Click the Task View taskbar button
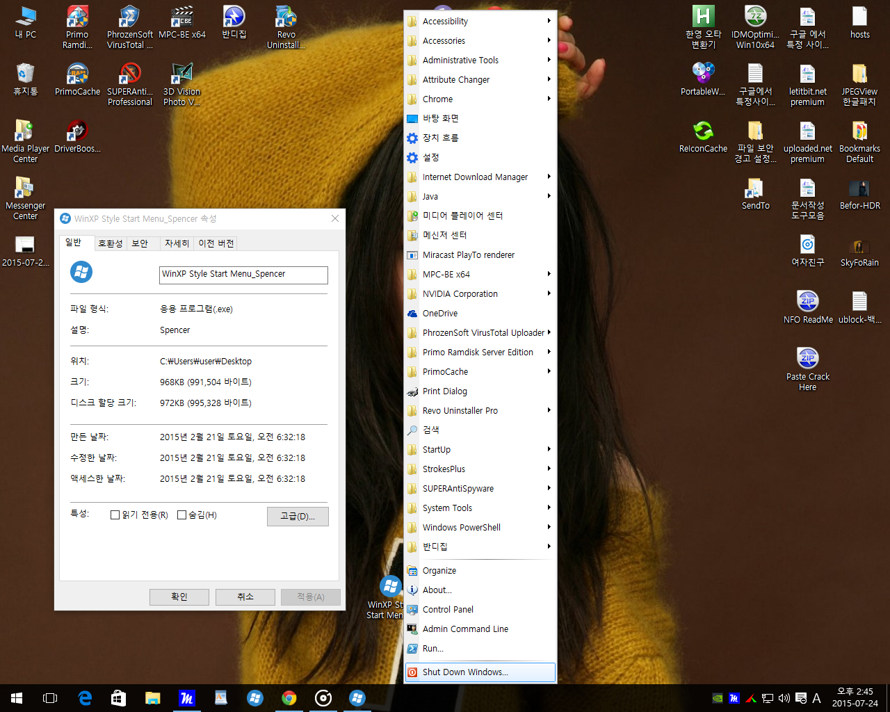890x712 pixels. tap(50, 698)
